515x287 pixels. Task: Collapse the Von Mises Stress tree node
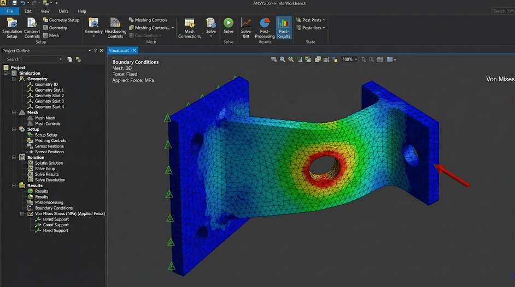[x=22, y=213]
